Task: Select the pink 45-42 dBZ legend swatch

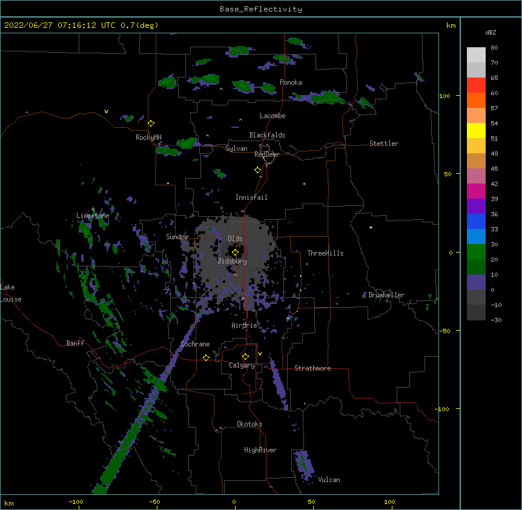Action: (x=476, y=176)
